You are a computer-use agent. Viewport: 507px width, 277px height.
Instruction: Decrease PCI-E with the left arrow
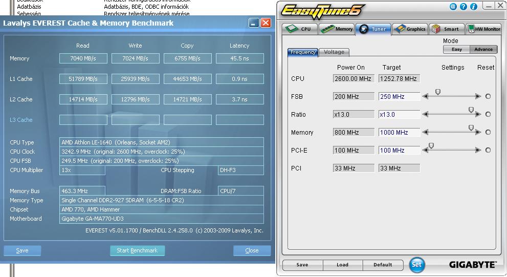426,150
